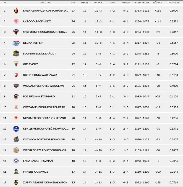Click the ŁKS Coolpack Łódź team logo
Screen dimensions: 183x187
pyautogui.click(x=16, y=21)
